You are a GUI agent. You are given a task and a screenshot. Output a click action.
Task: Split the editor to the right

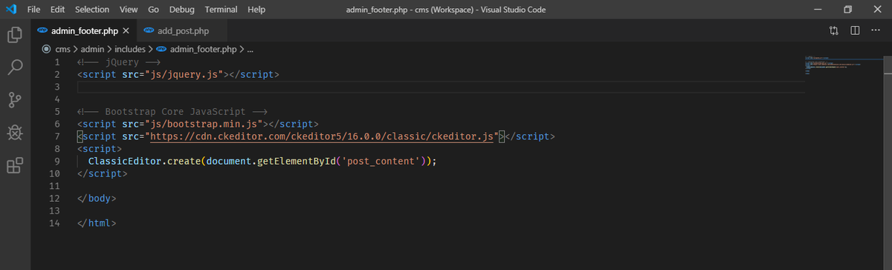[x=855, y=30]
